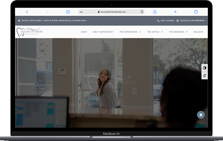Open the Gallery menu item
Image resolution: width=223 pixels, height=141 pixels.
click(x=198, y=32)
